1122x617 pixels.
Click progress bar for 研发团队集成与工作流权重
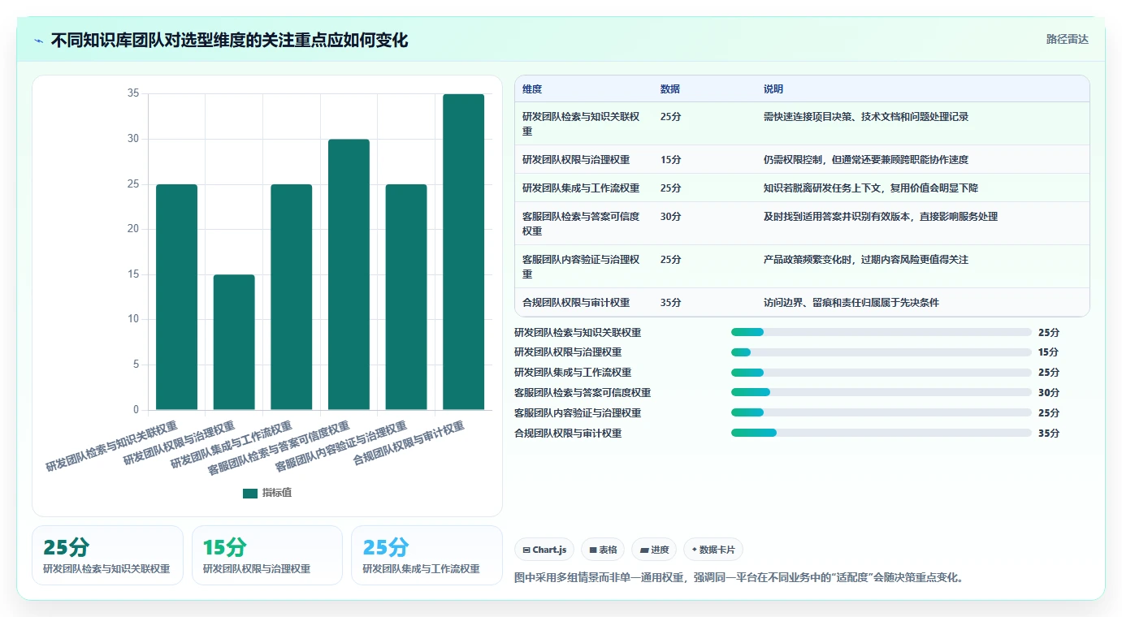click(882, 373)
